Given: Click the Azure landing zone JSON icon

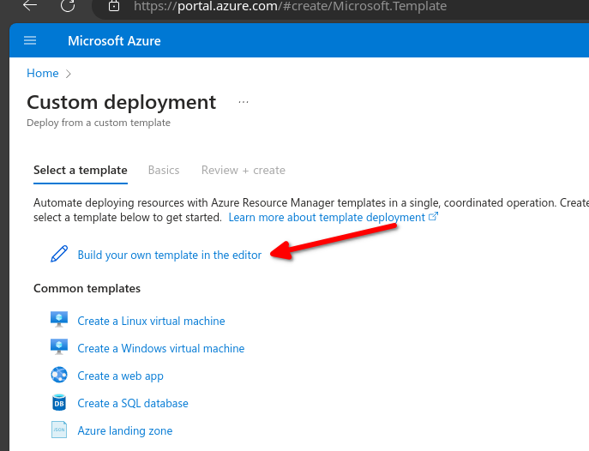Looking at the screenshot, I should 59,430.
